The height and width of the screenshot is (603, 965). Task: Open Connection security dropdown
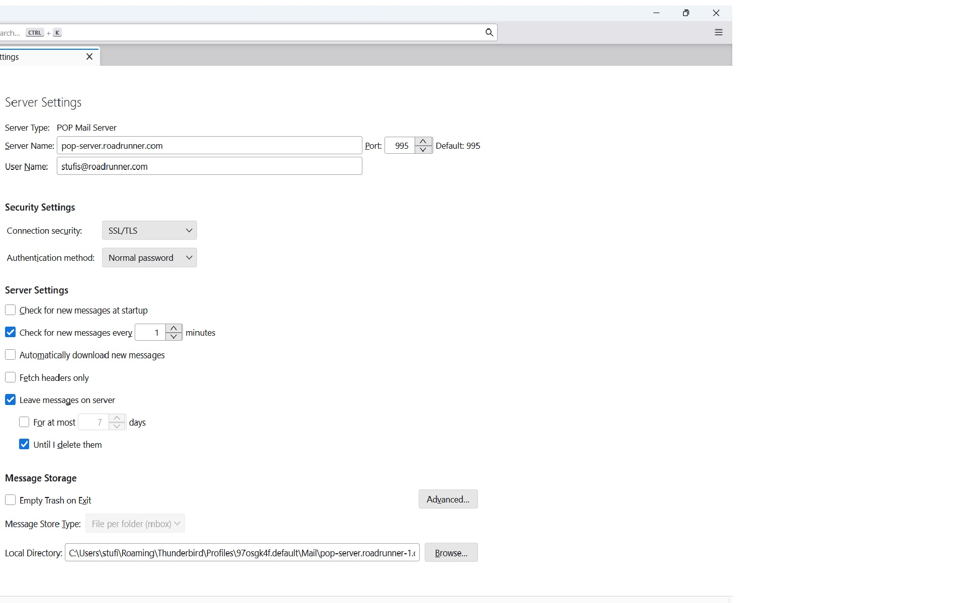point(149,231)
